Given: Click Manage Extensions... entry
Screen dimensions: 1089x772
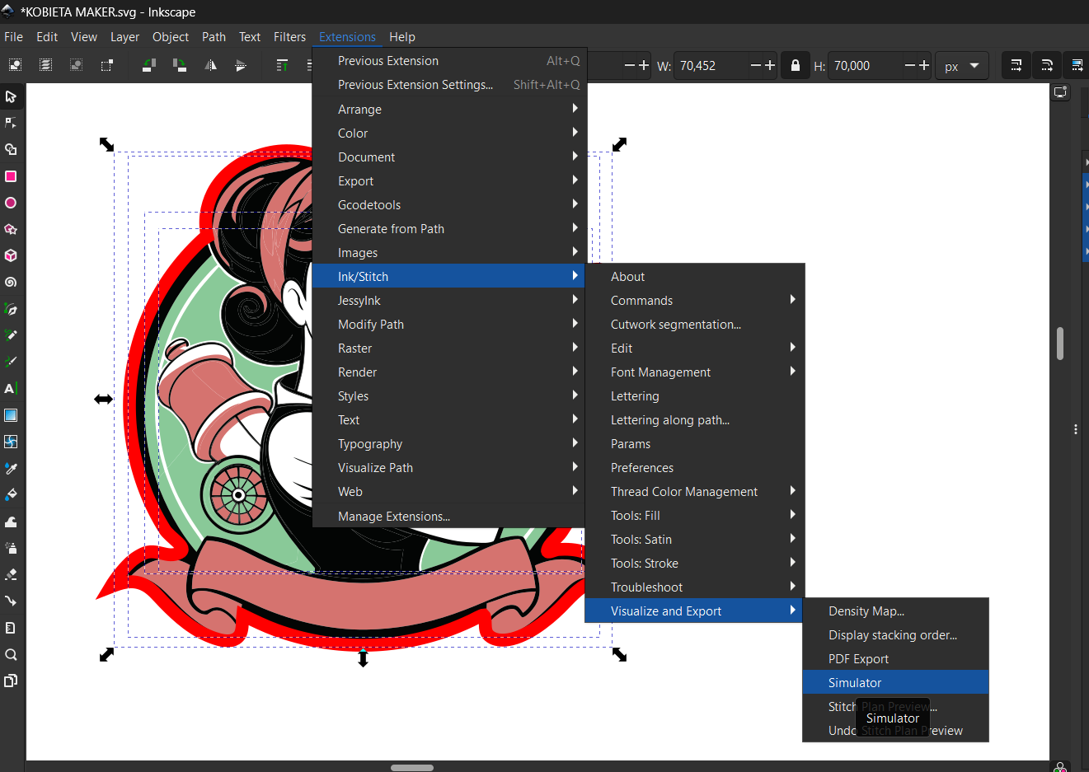Looking at the screenshot, I should (x=449, y=516).
